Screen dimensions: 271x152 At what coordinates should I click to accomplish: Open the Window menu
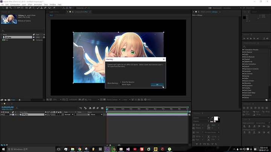pos(53,5)
